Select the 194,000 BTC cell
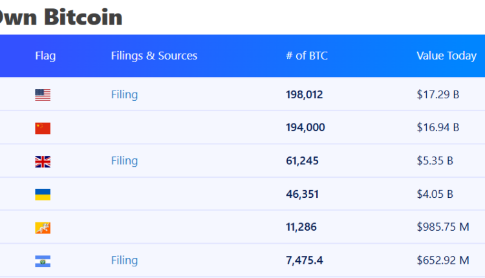The height and width of the screenshot is (278, 485). 305,128
